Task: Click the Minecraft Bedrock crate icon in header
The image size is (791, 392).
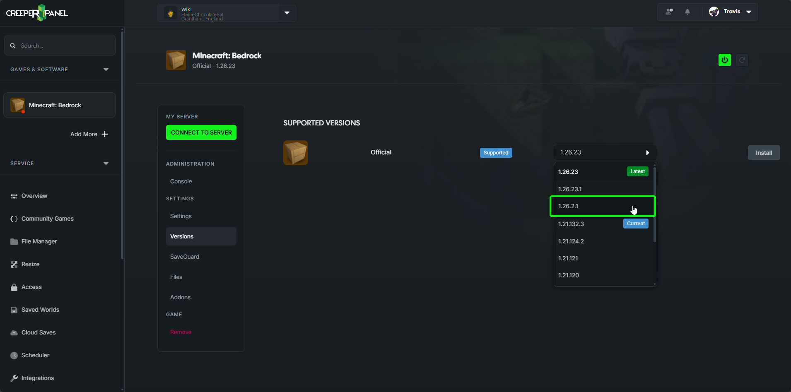Action: click(x=176, y=60)
